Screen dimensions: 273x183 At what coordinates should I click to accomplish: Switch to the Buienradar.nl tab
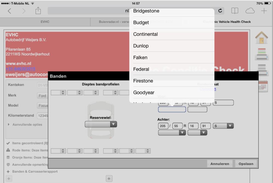click(110, 22)
